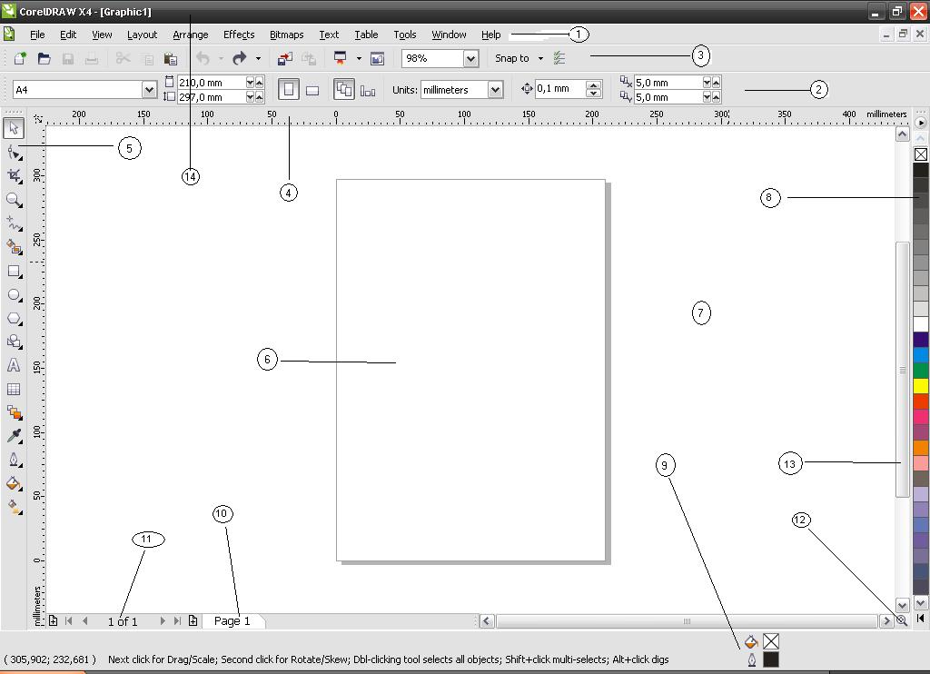Open the zoom level 98% dropdown

point(471,58)
